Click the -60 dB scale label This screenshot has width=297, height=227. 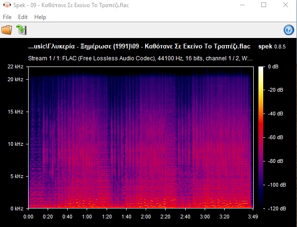276,137
